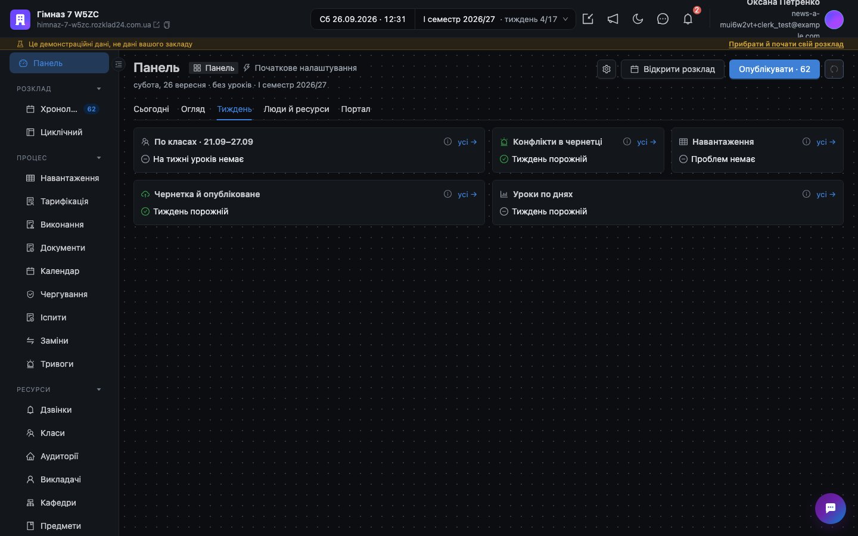Open Початкове налаштування view
Viewport: 858px width, 536px height.
(300, 68)
